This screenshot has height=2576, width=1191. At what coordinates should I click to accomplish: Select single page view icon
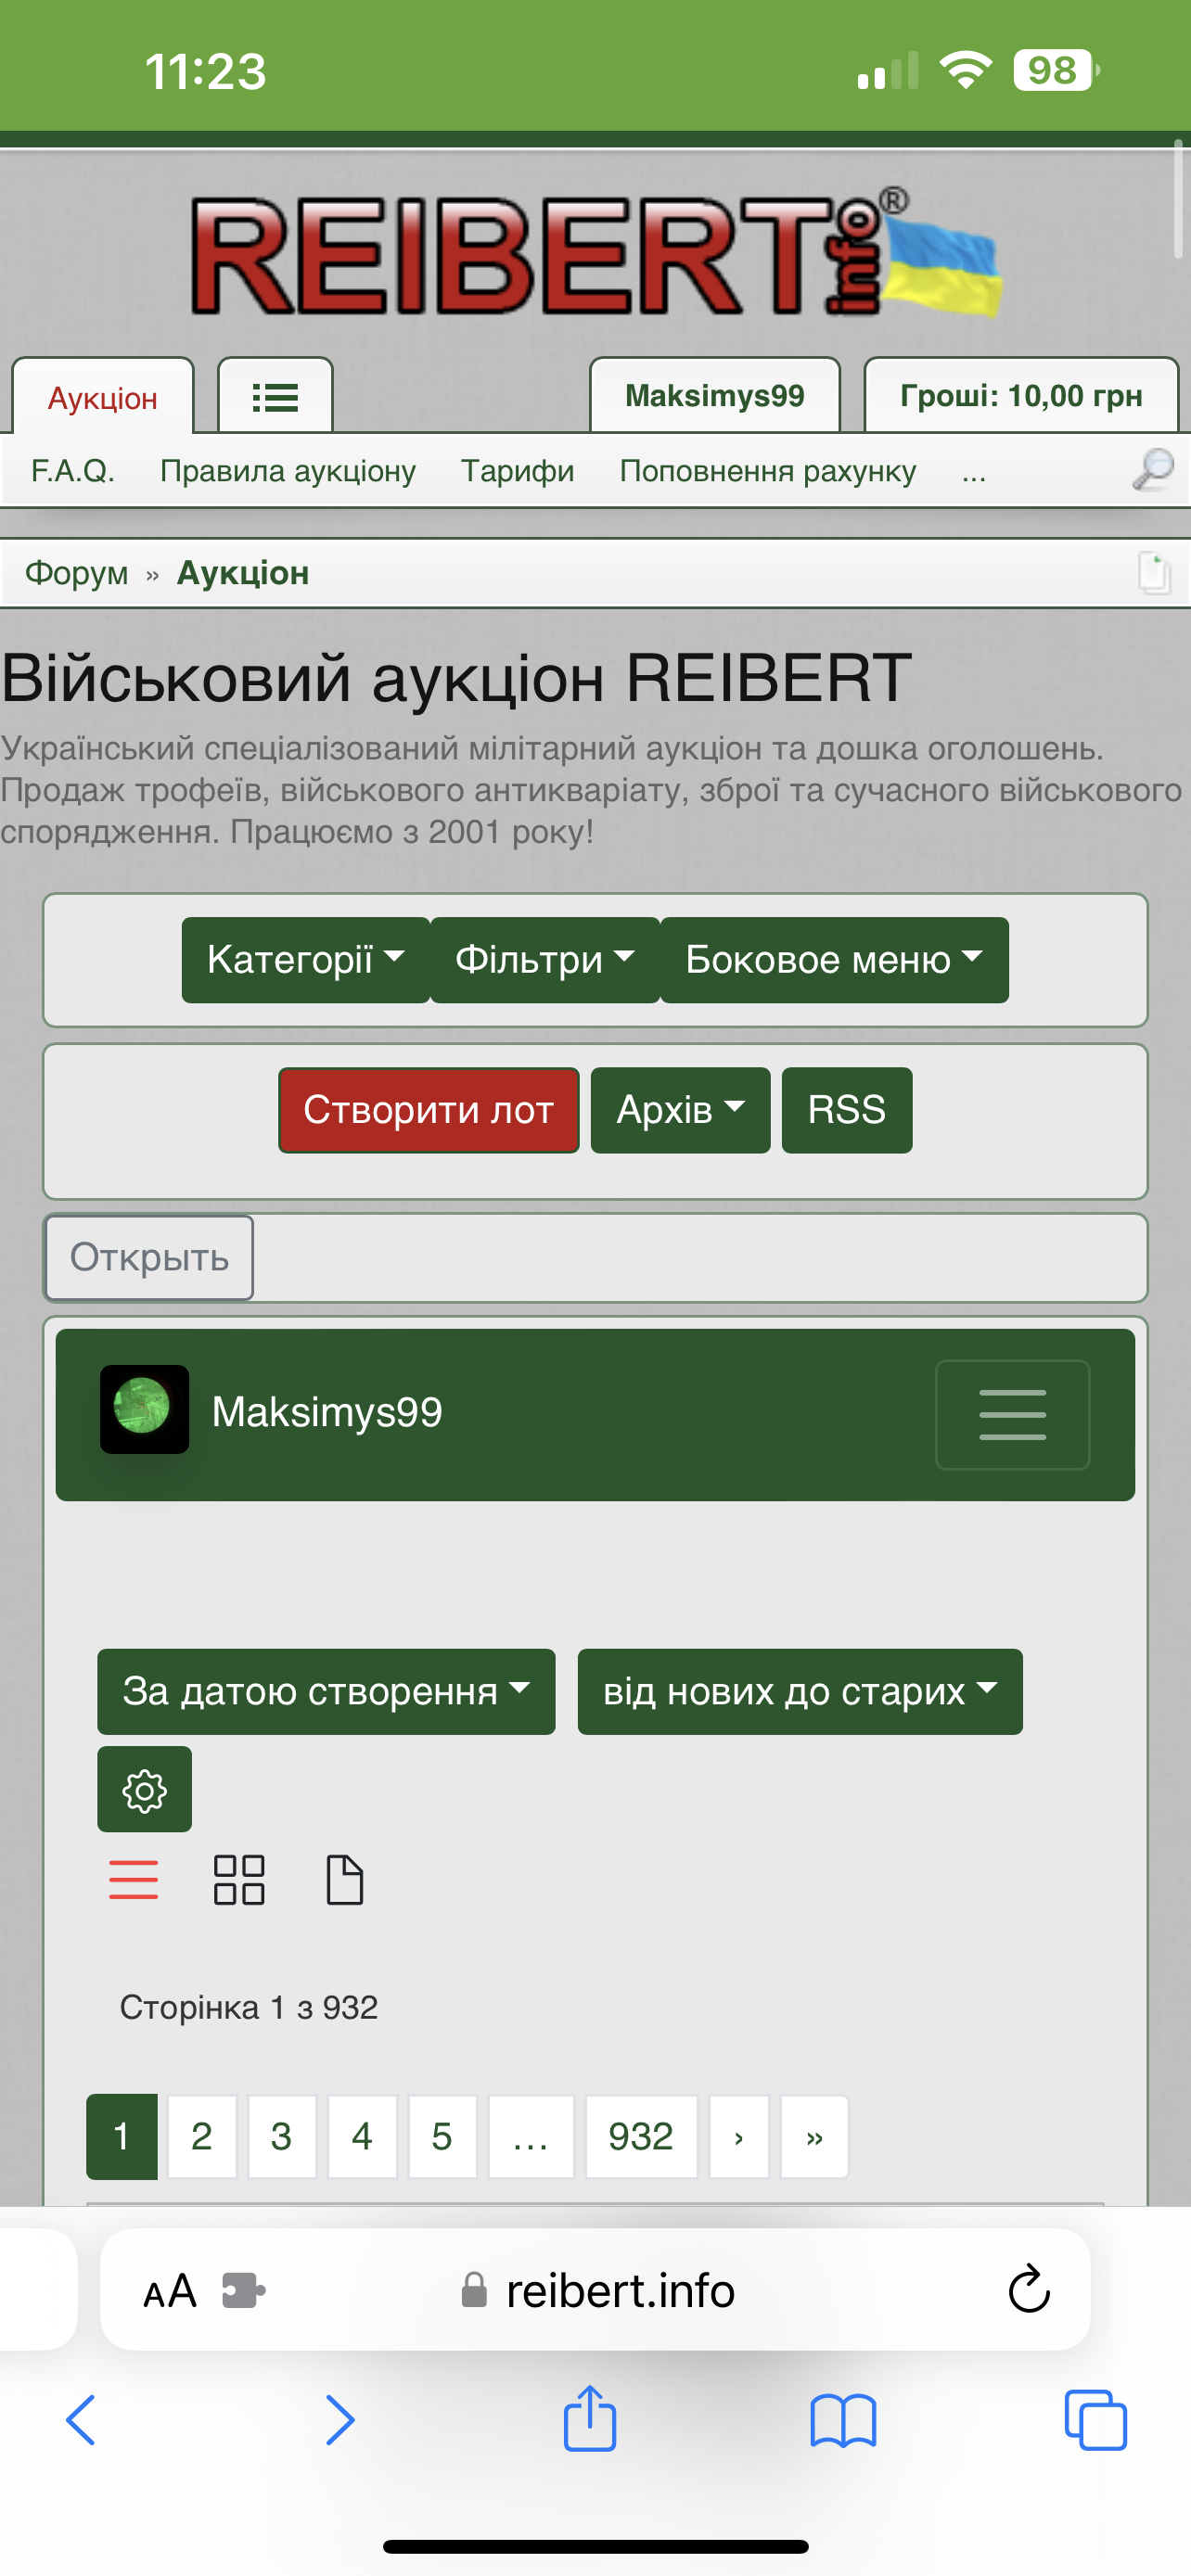[x=345, y=1880]
